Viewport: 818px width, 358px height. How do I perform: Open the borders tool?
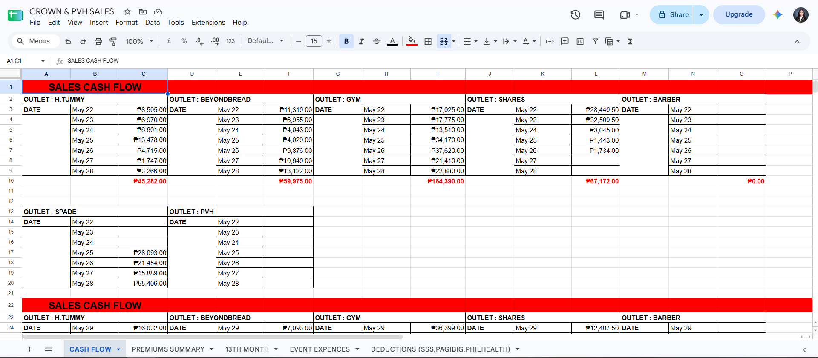[x=428, y=41]
